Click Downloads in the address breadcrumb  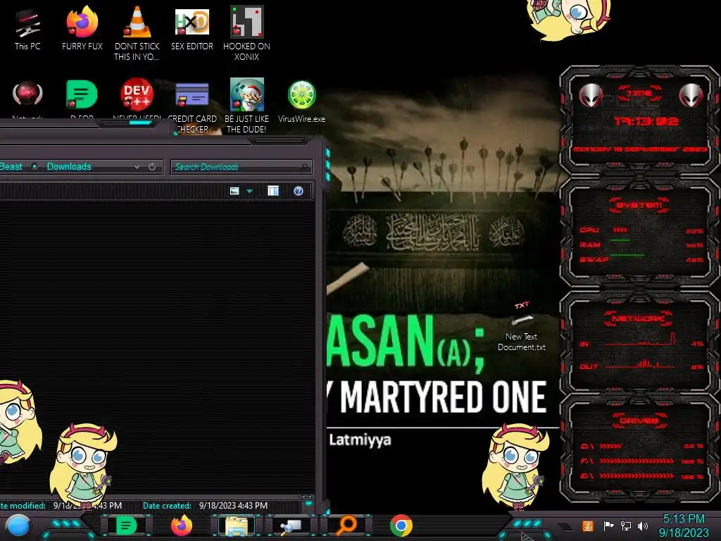click(x=69, y=166)
